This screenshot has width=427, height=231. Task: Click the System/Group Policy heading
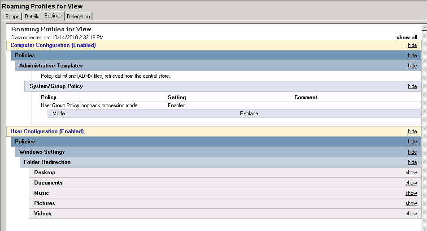pos(56,86)
